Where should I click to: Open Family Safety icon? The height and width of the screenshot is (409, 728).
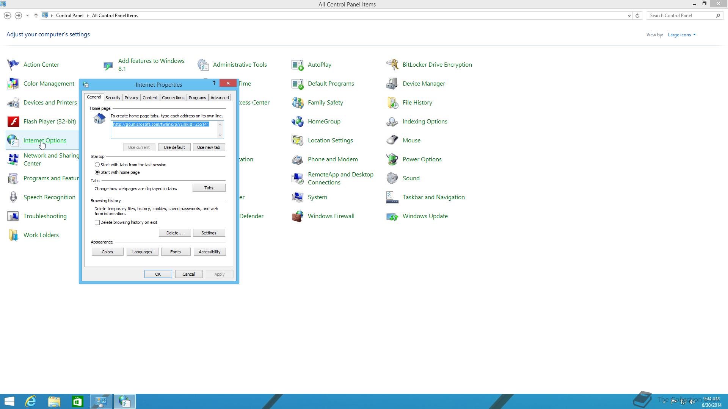coord(298,103)
